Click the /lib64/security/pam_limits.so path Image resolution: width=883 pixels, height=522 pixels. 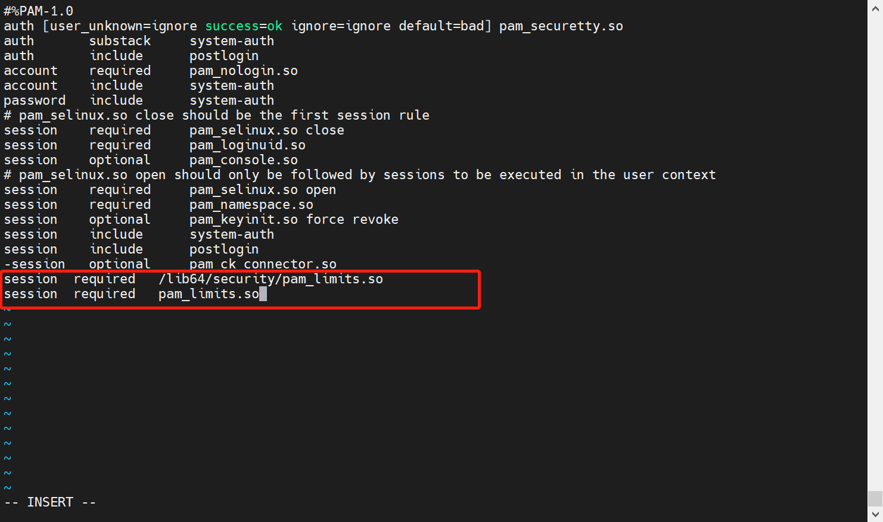pos(271,279)
